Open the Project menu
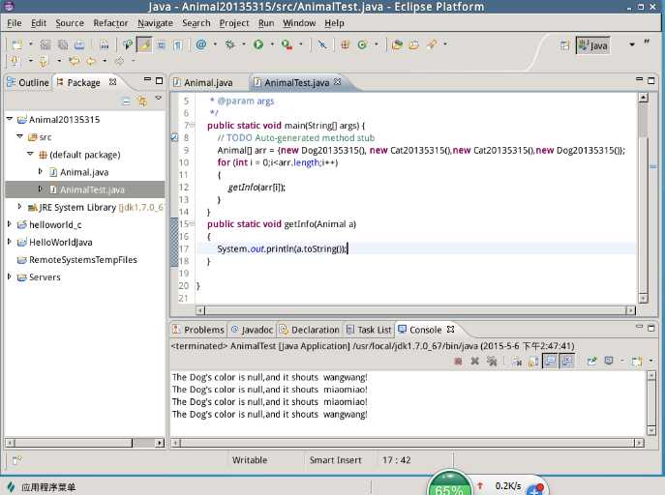Image resolution: width=665 pixels, height=495 pixels. click(234, 23)
